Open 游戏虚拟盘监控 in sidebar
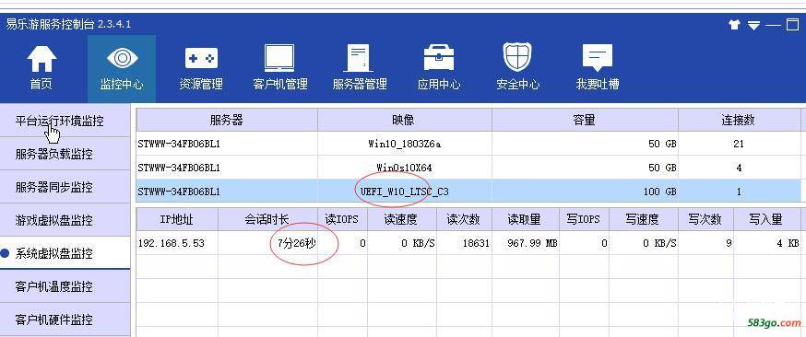 tap(65, 220)
